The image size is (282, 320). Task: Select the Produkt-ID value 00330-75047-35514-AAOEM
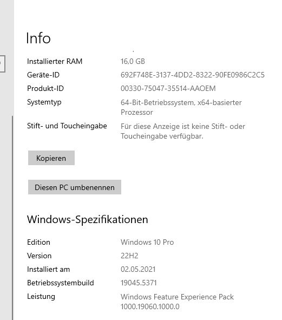click(x=168, y=88)
